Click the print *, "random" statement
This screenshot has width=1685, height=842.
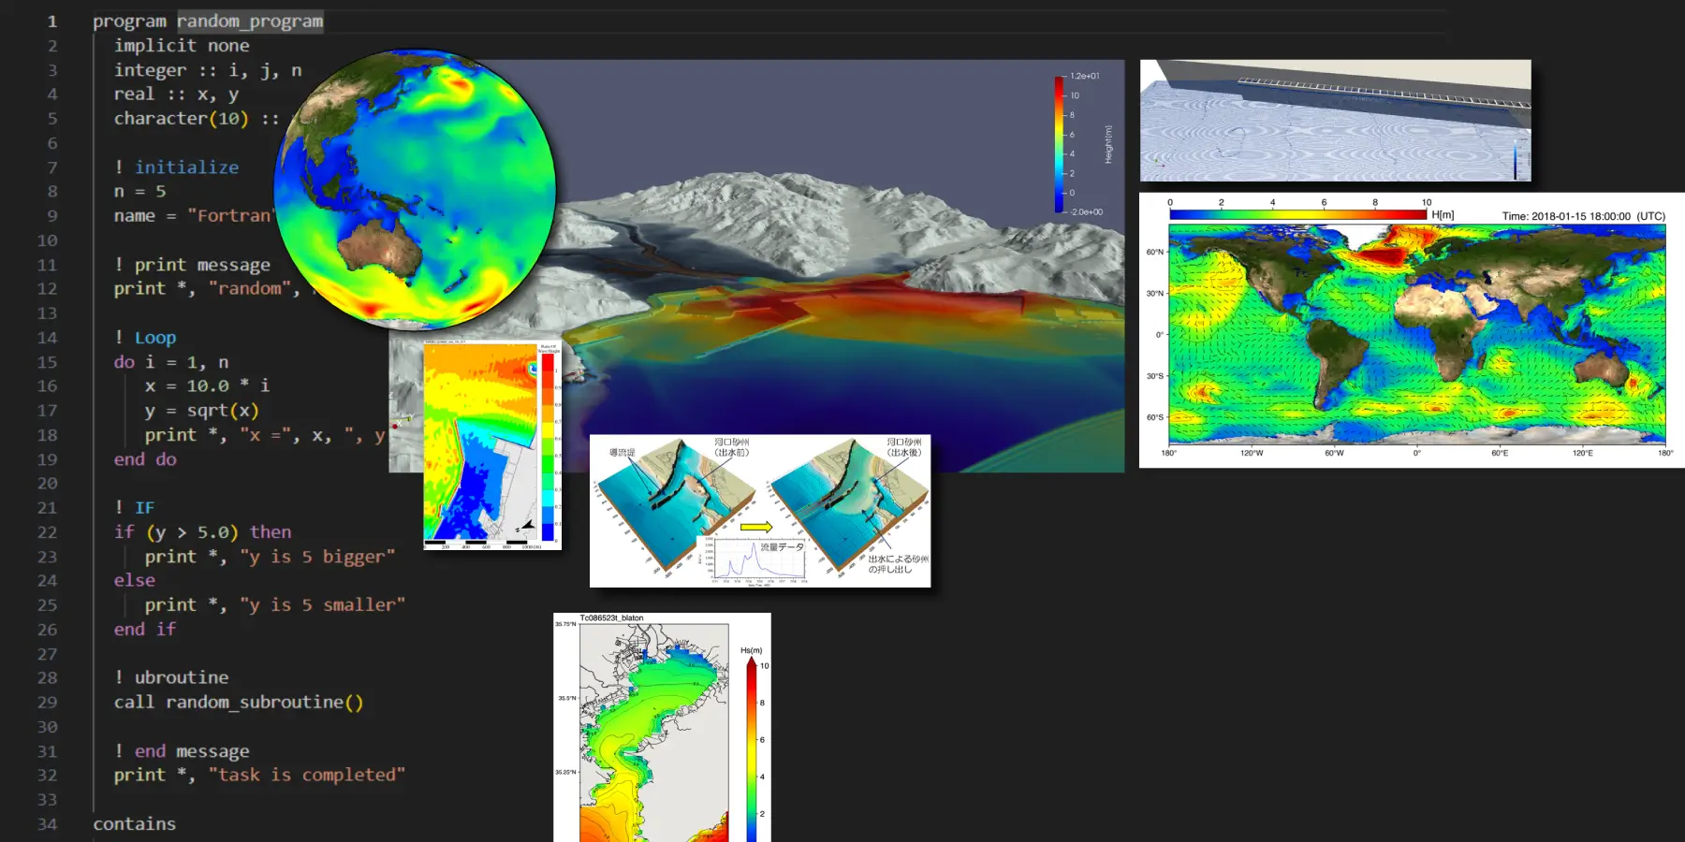point(207,289)
